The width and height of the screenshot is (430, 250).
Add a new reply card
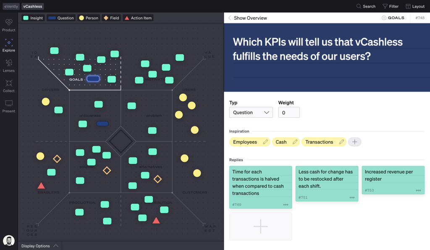point(260,226)
